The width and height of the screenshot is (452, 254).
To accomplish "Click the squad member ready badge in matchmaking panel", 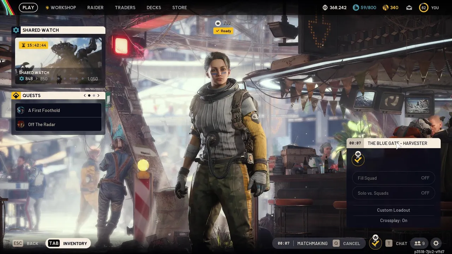I will [x=358, y=159].
